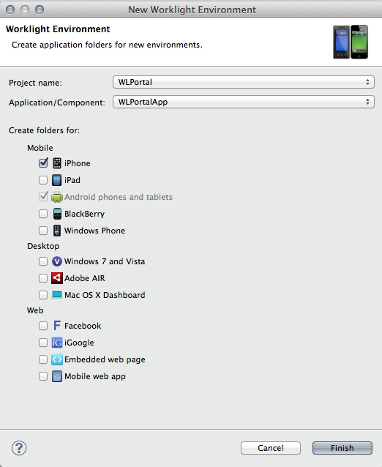Click the Mobile web app icon

coord(57,376)
